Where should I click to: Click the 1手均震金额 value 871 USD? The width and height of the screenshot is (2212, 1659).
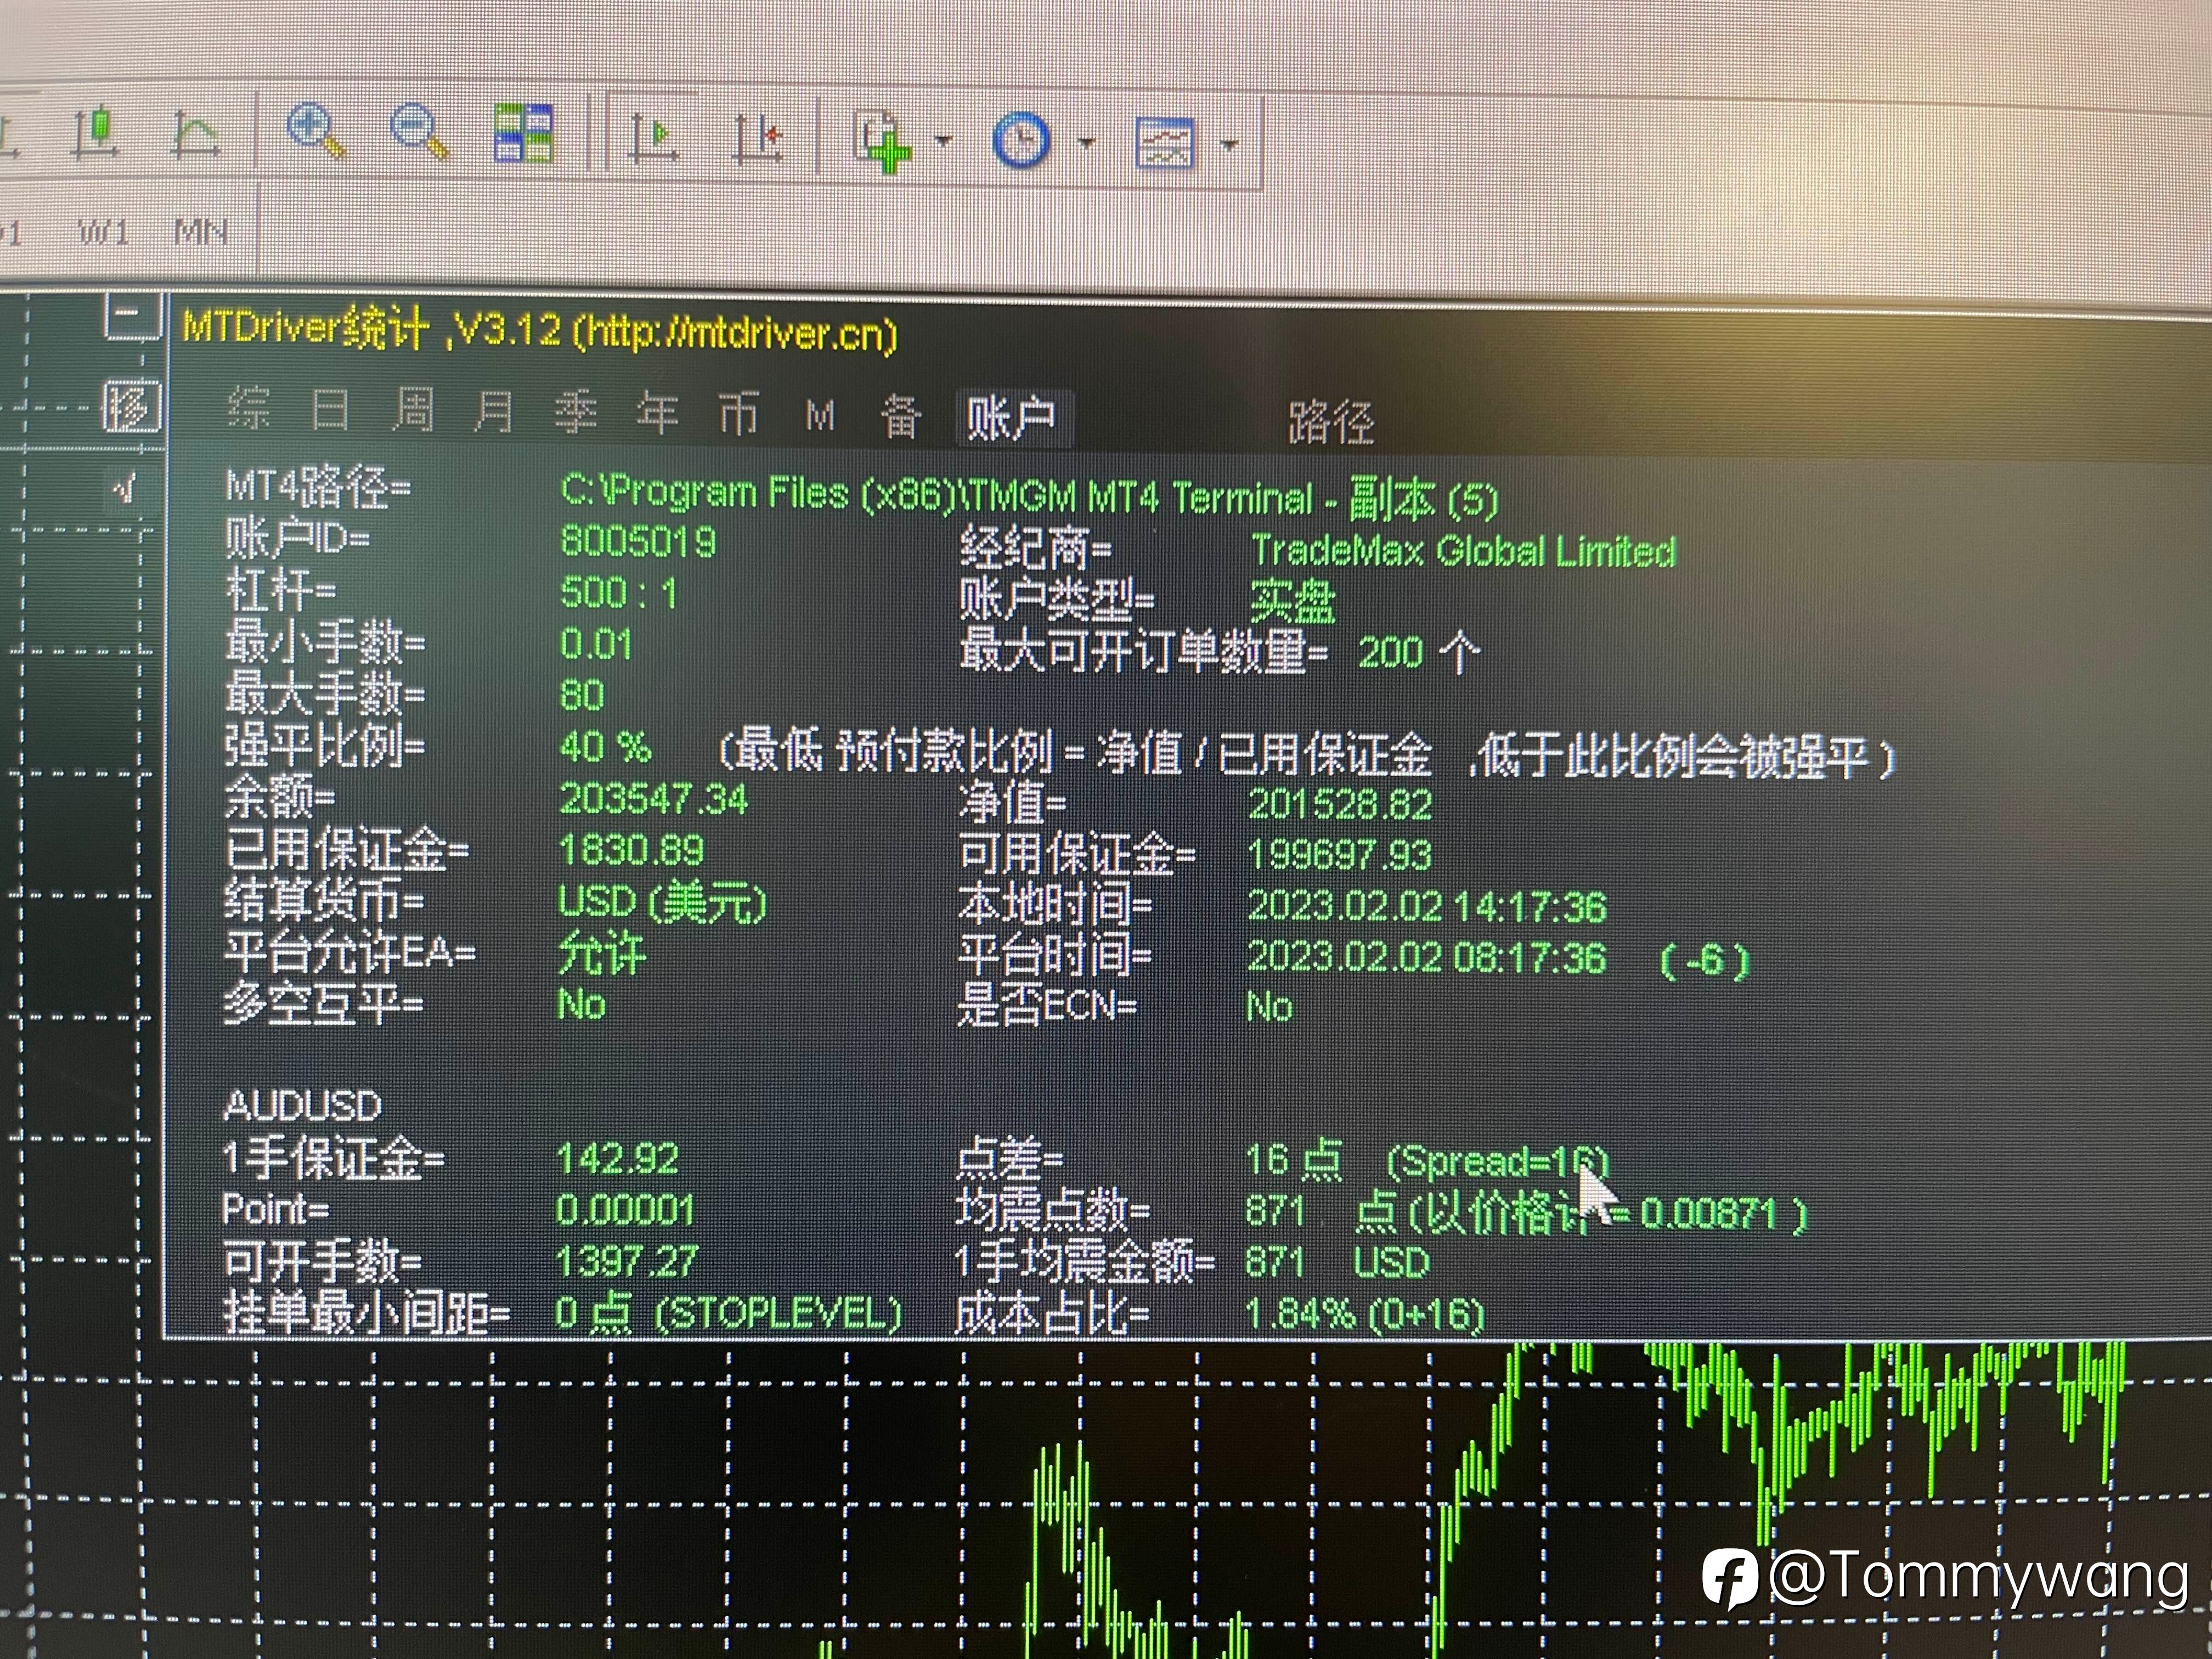1338,1262
